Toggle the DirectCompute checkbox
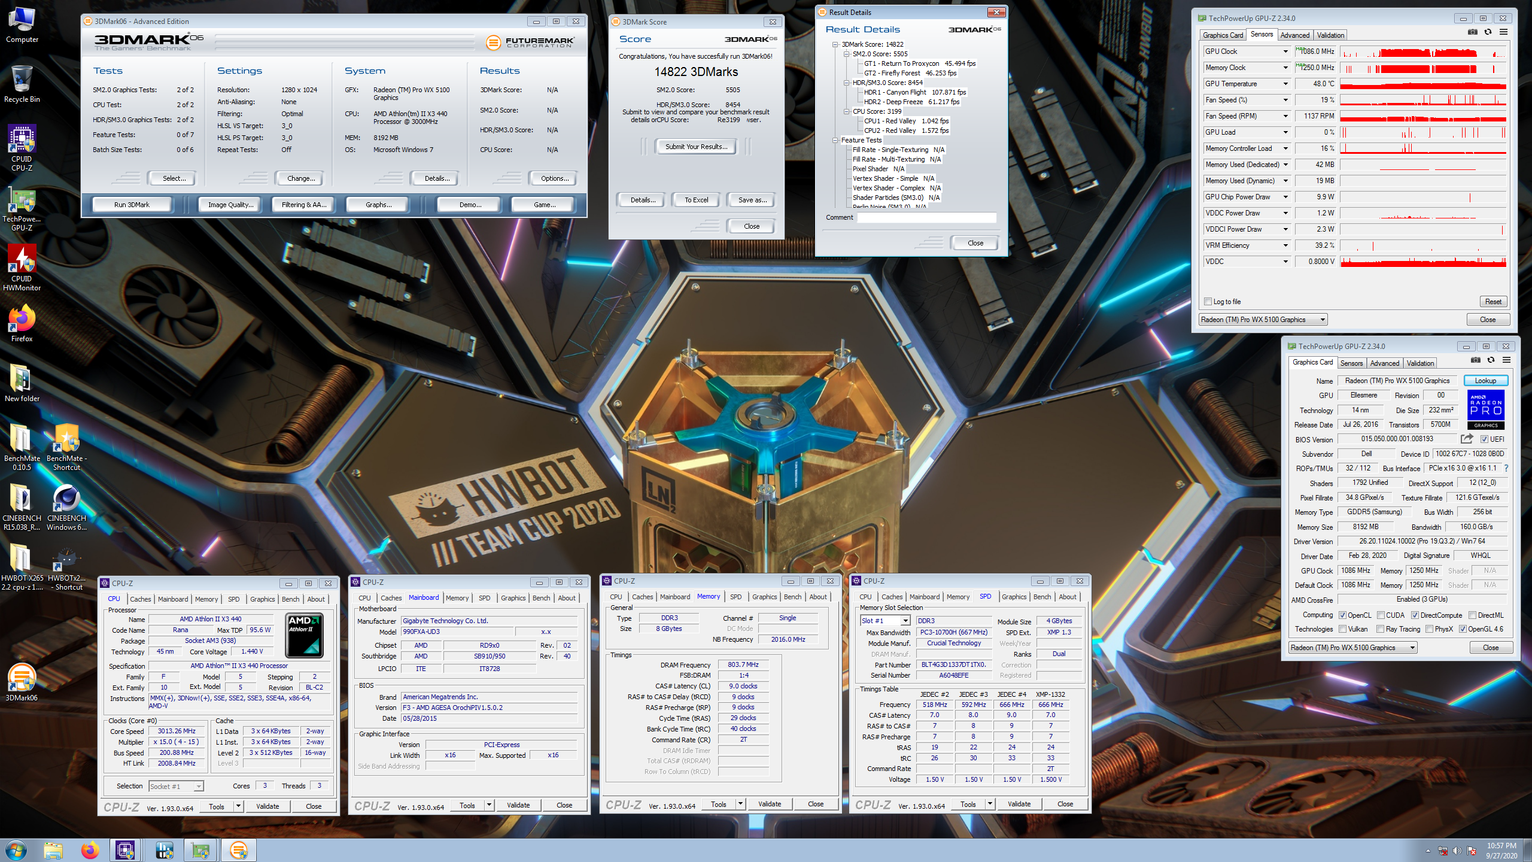The width and height of the screenshot is (1532, 862). (x=1415, y=615)
